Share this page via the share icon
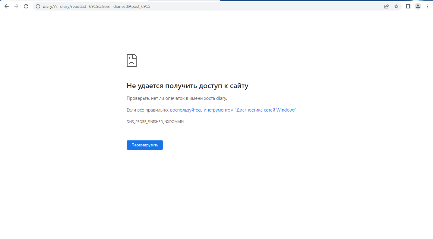 (x=387, y=6)
